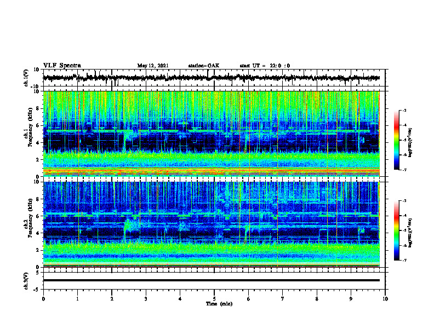Image resolution: width=434 pixels, height=335 pixels.
Task: Click the "VLF Spectra" plot title
Action: [x=62, y=66]
